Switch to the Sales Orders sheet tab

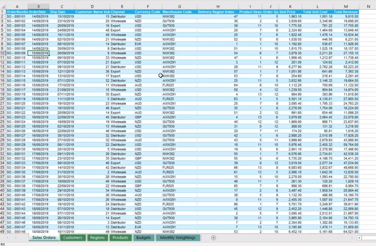[x=44, y=238]
